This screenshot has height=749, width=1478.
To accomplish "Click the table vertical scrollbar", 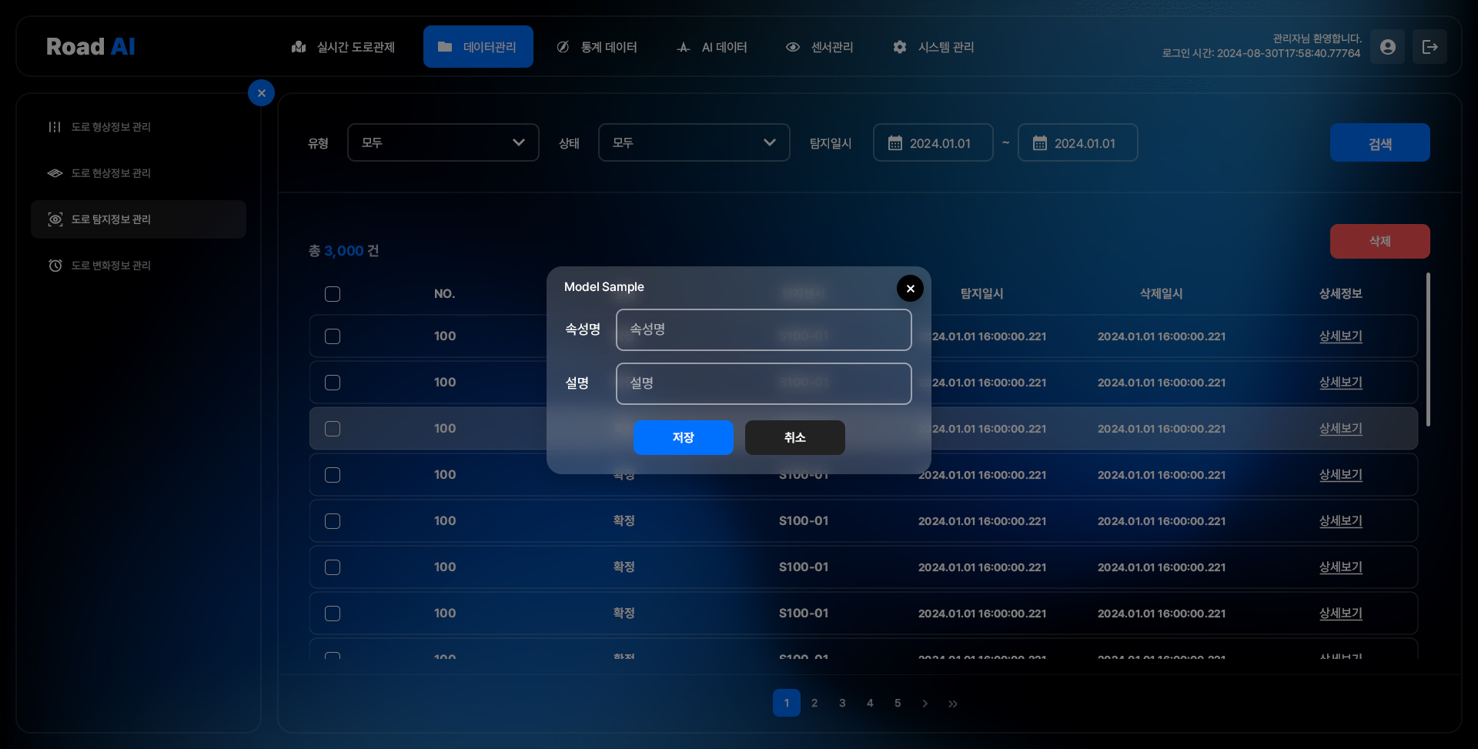I will 1428,349.
